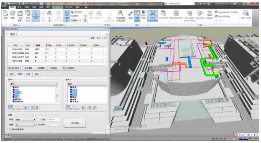Image resolution: width=261 pixels, height=143 pixels.
Task: Toggle Selection B self-intersect option
Action: pos(83,107)
